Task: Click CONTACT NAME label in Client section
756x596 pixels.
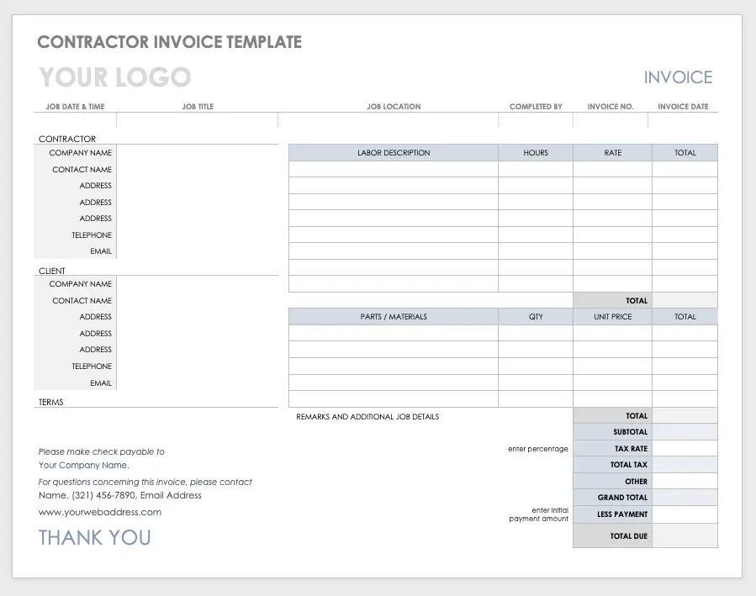Action: [x=82, y=301]
